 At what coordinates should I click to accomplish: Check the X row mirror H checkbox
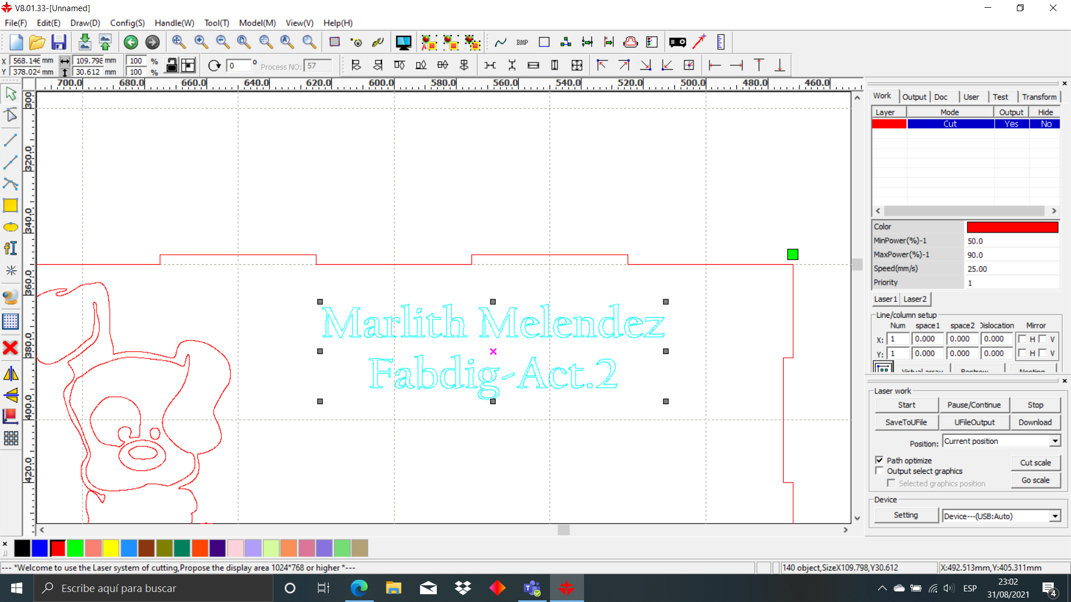point(1022,339)
